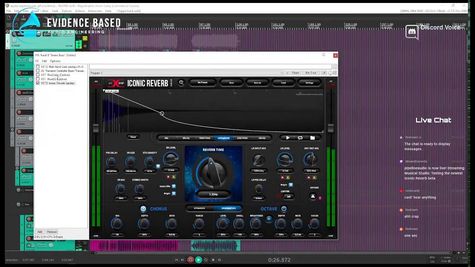Image resolution: width=475 pixels, height=267 pixels.
Task: Click the plus button beside Program dropdown
Action: coord(287,73)
